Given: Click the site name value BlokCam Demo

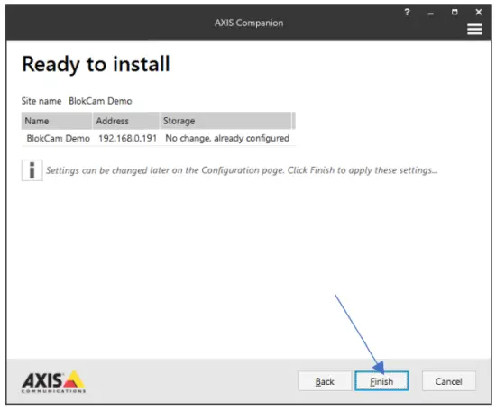Looking at the screenshot, I should [x=100, y=101].
